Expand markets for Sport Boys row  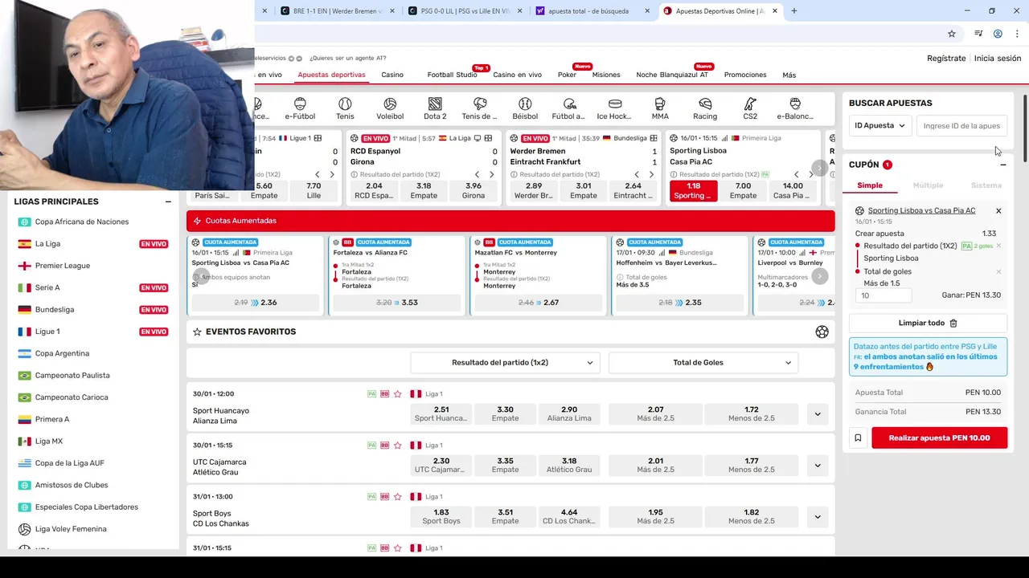tap(818, 517)
